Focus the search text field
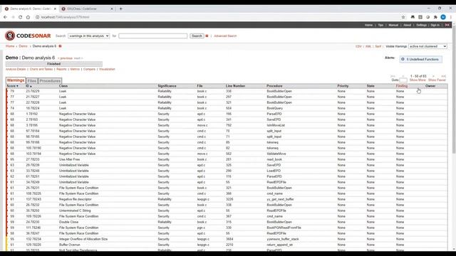 153,36
